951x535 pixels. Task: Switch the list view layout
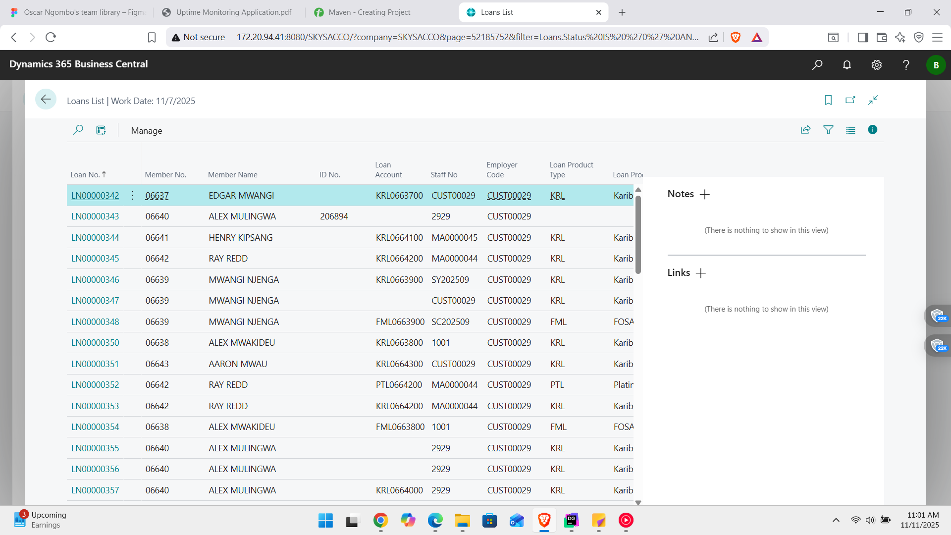850,130
